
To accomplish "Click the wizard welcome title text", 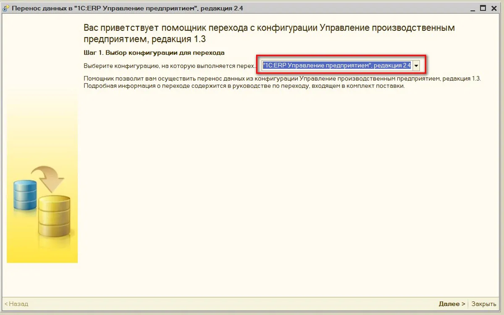I will 269,34.
